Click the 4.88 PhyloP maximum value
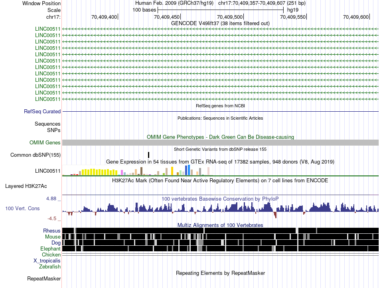This screenshot has height=288, width=379. (51, 199)
